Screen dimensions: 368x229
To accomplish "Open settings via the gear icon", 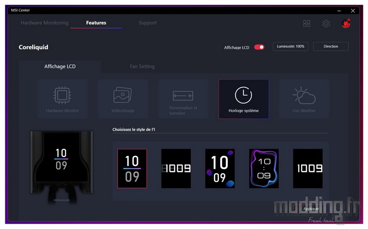I will [x=326, y=23].
